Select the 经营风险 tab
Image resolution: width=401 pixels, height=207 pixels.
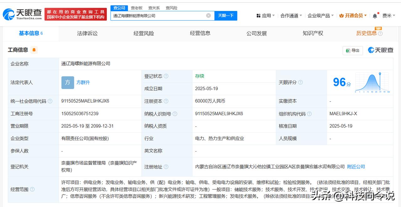[x=144, y=33]
